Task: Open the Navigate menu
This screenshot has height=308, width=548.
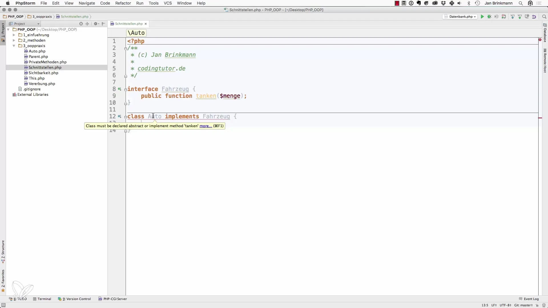Action: [x=87, y=3]
